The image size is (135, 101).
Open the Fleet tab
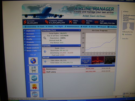coord(49,27)
